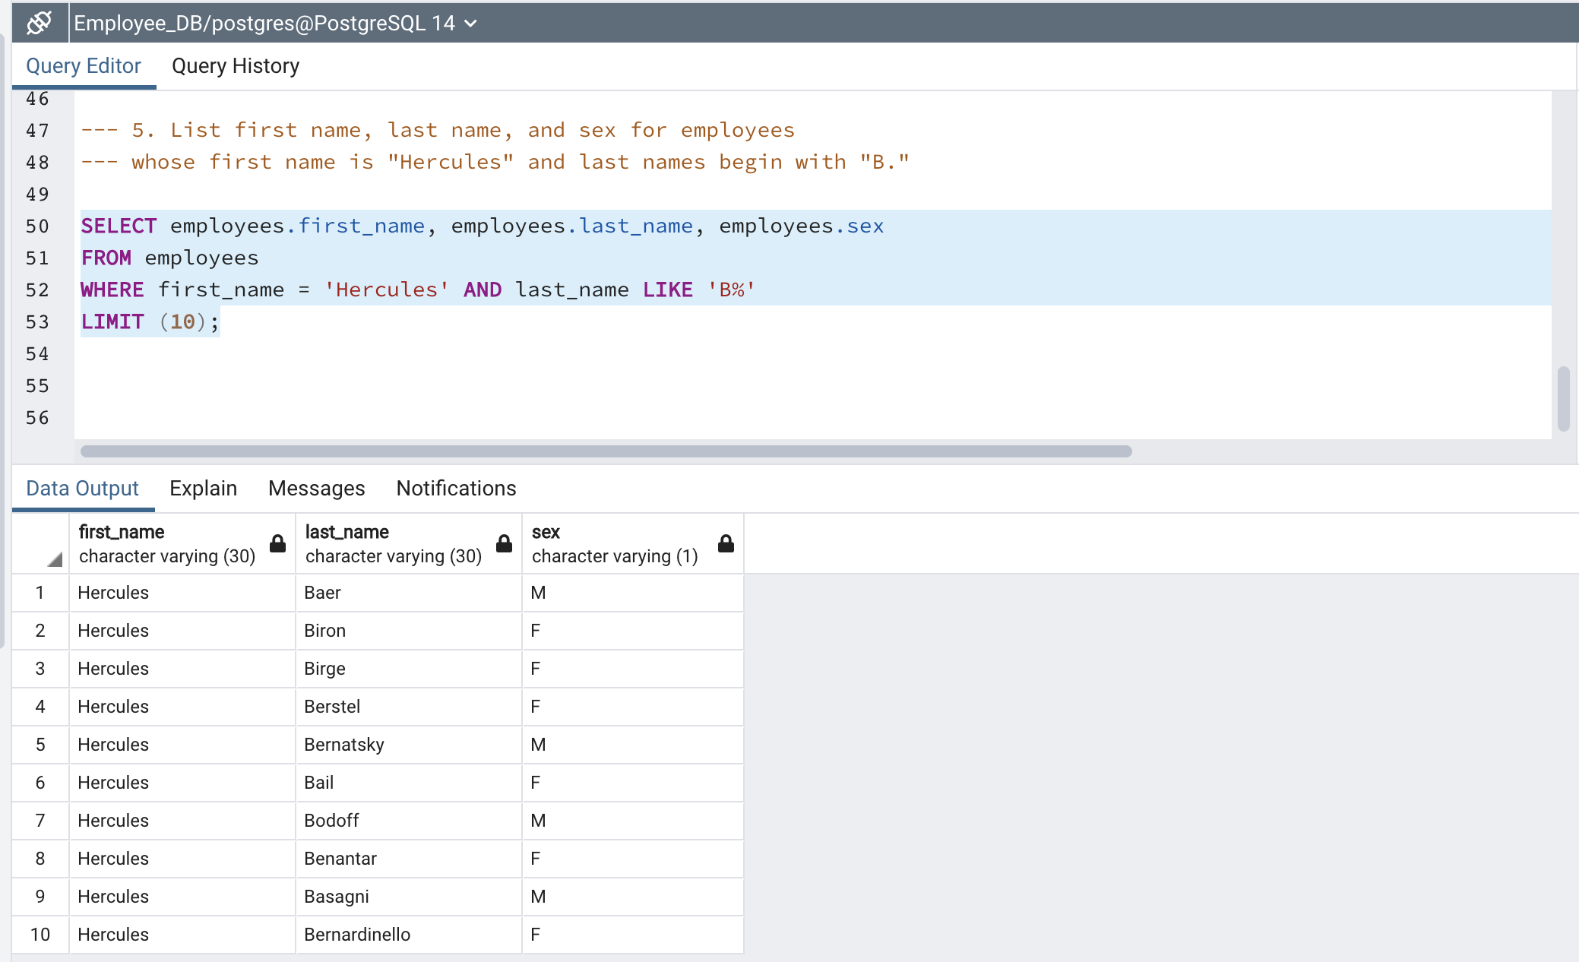The image size is (1579, 962).
Task: Open the Query History tab
Action: tap(236, 66)
